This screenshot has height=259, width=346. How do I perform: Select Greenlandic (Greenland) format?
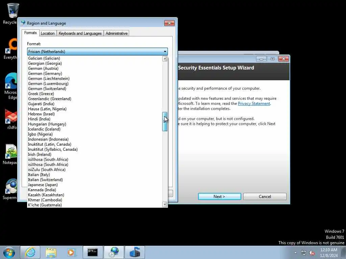pos(95,99)
